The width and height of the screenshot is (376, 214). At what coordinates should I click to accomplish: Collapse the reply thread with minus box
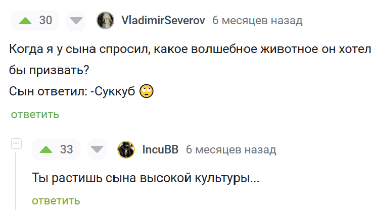tap(16, 144)
